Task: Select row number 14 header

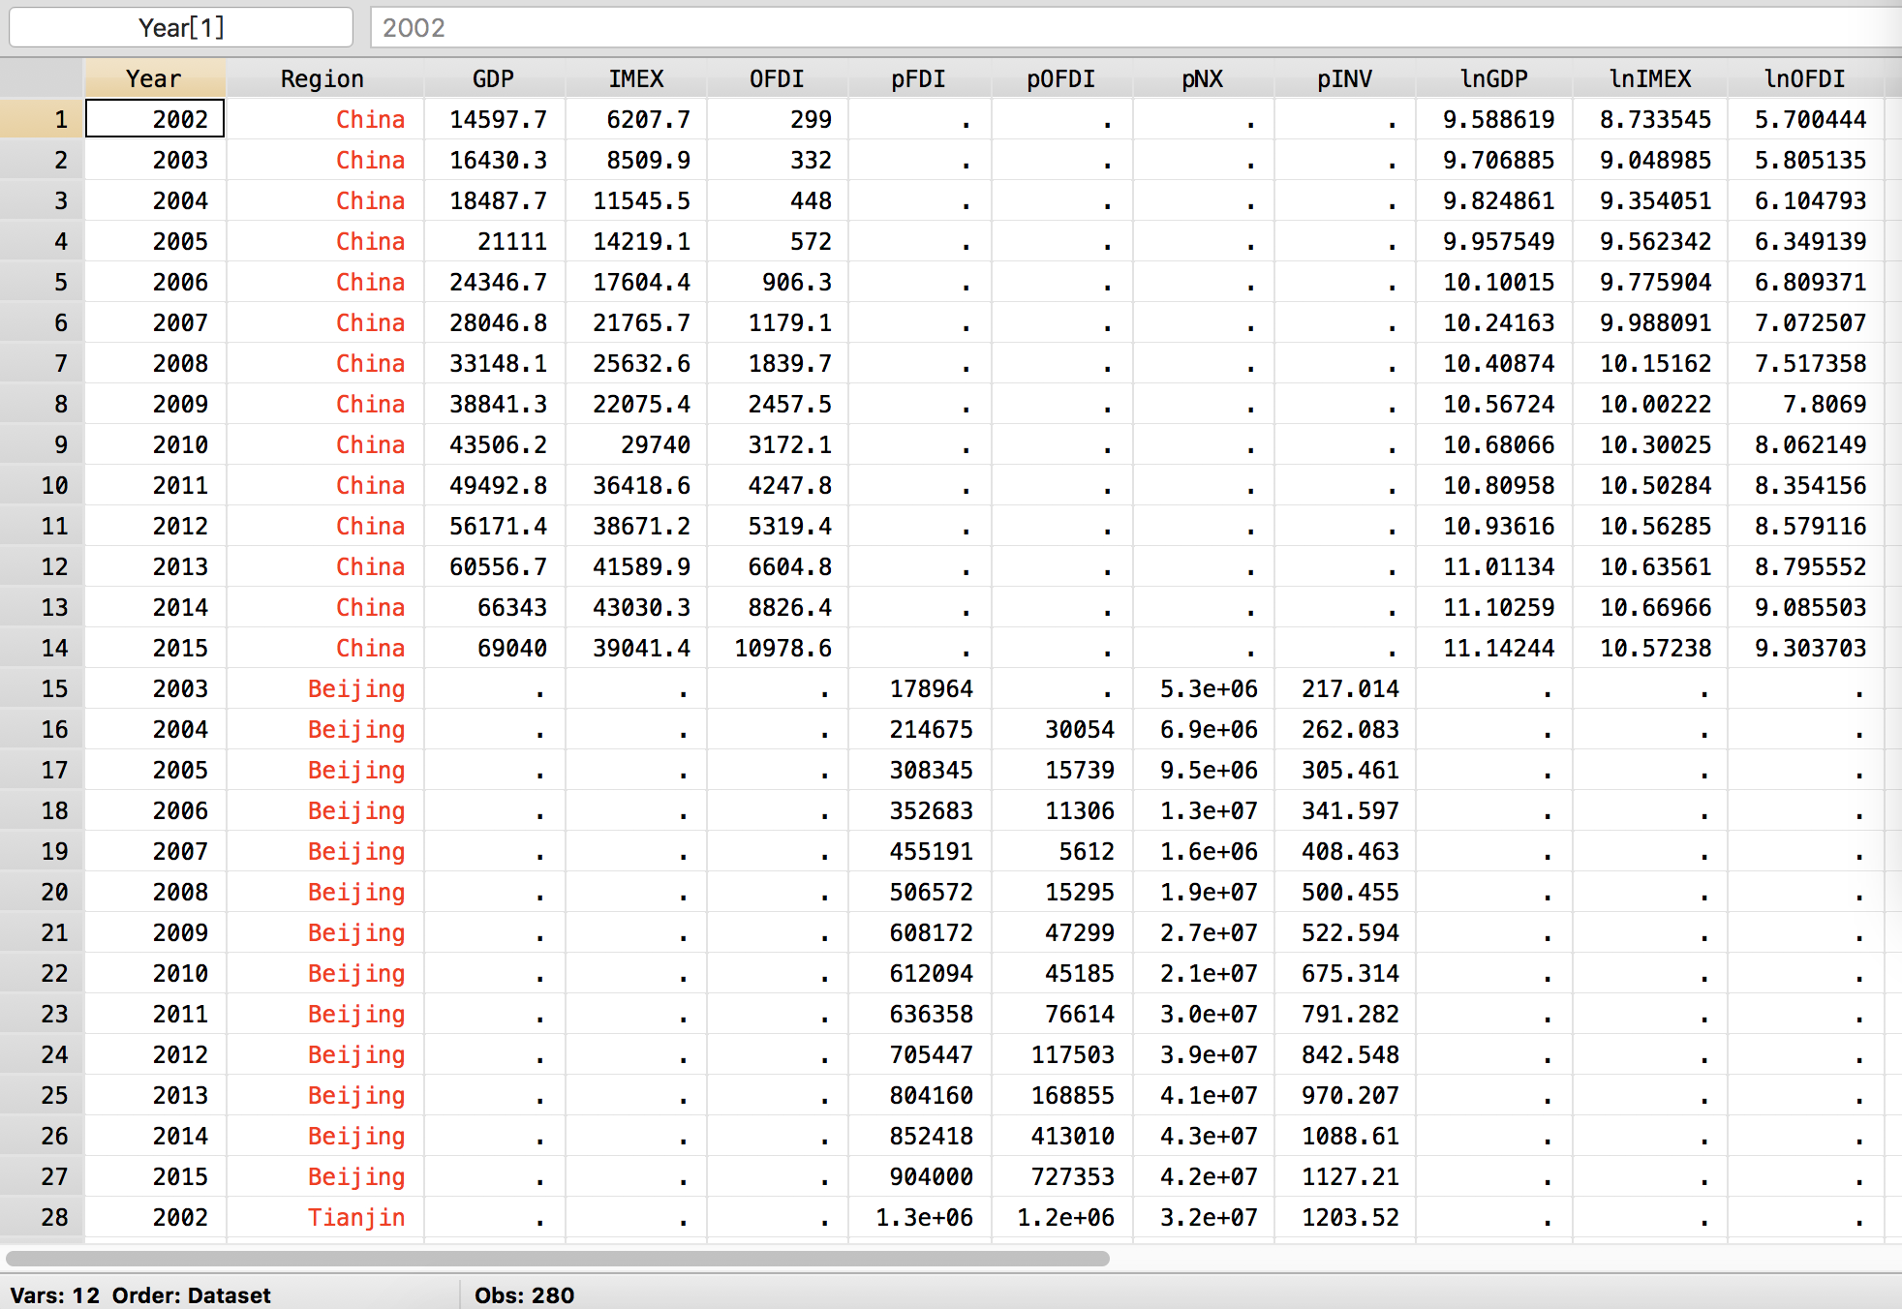Action: [x=43, y=648]
